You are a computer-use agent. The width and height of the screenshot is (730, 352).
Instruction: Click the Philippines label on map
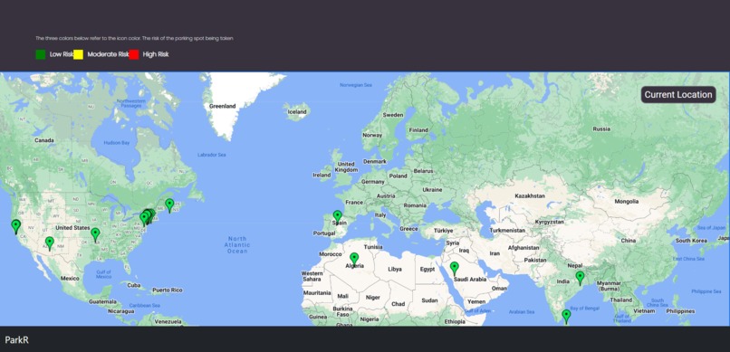pos(680,311)
